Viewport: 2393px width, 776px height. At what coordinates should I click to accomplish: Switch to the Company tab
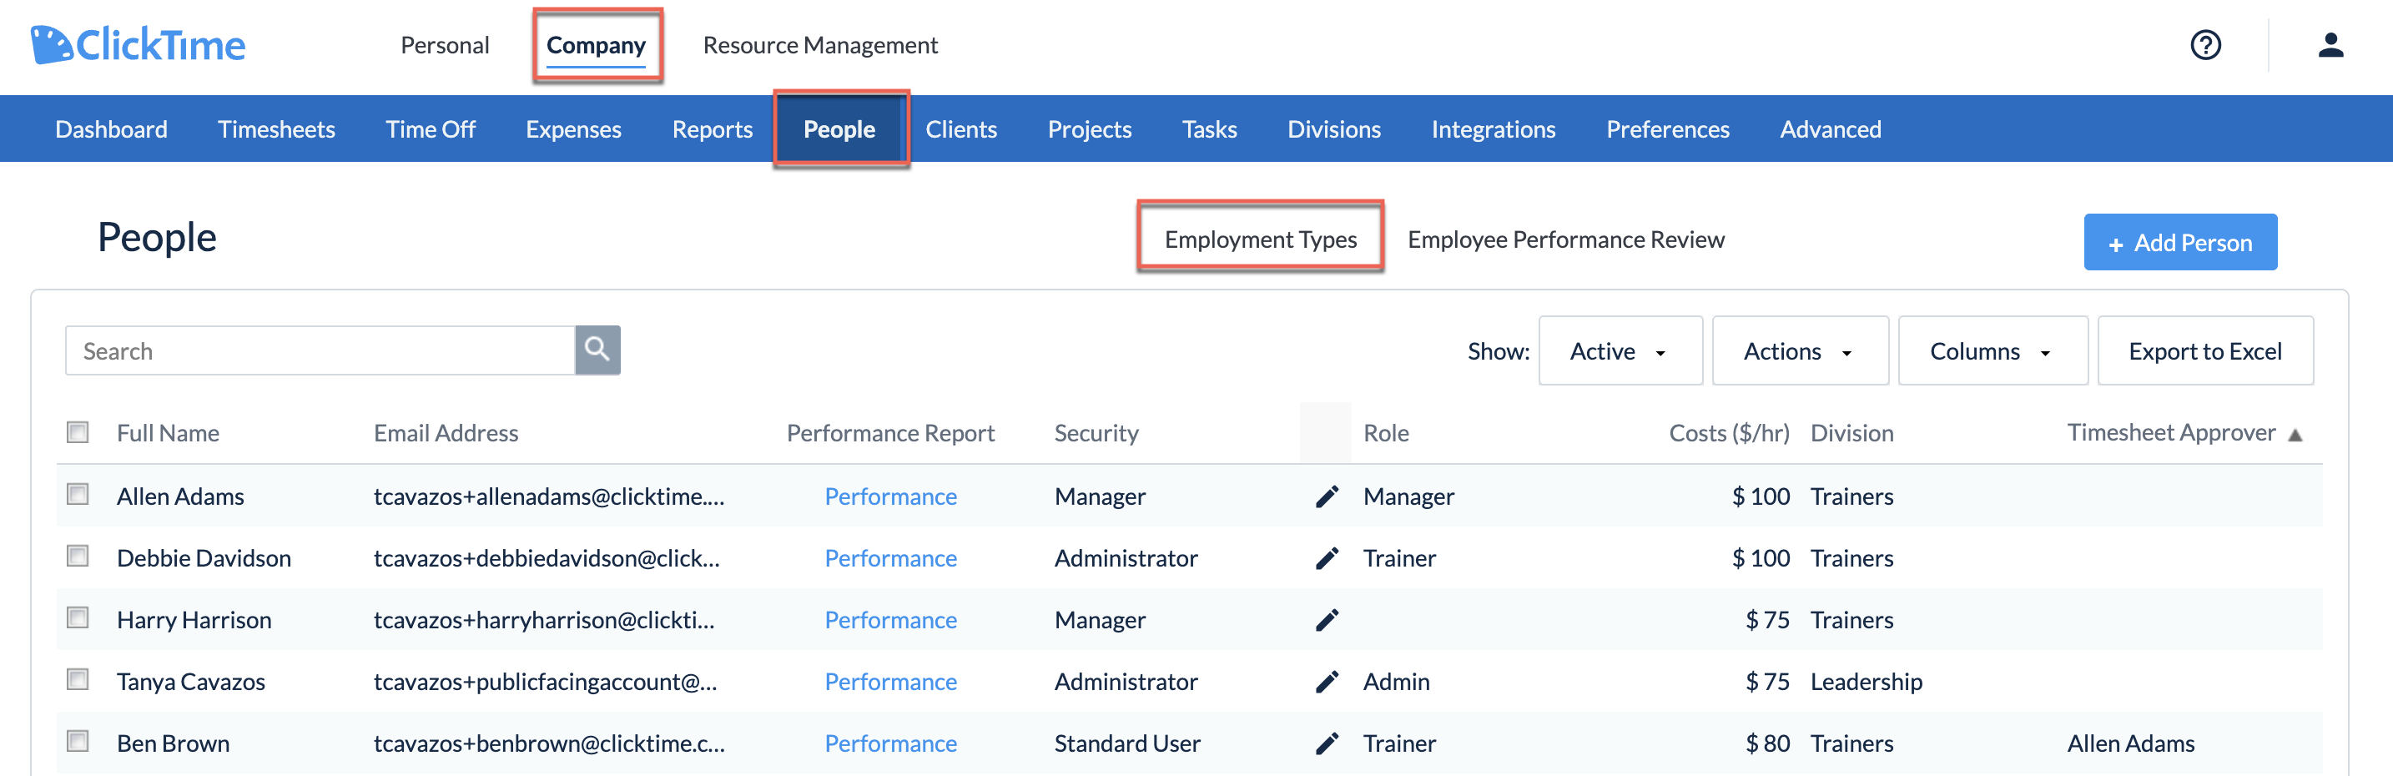coord(596,44)
